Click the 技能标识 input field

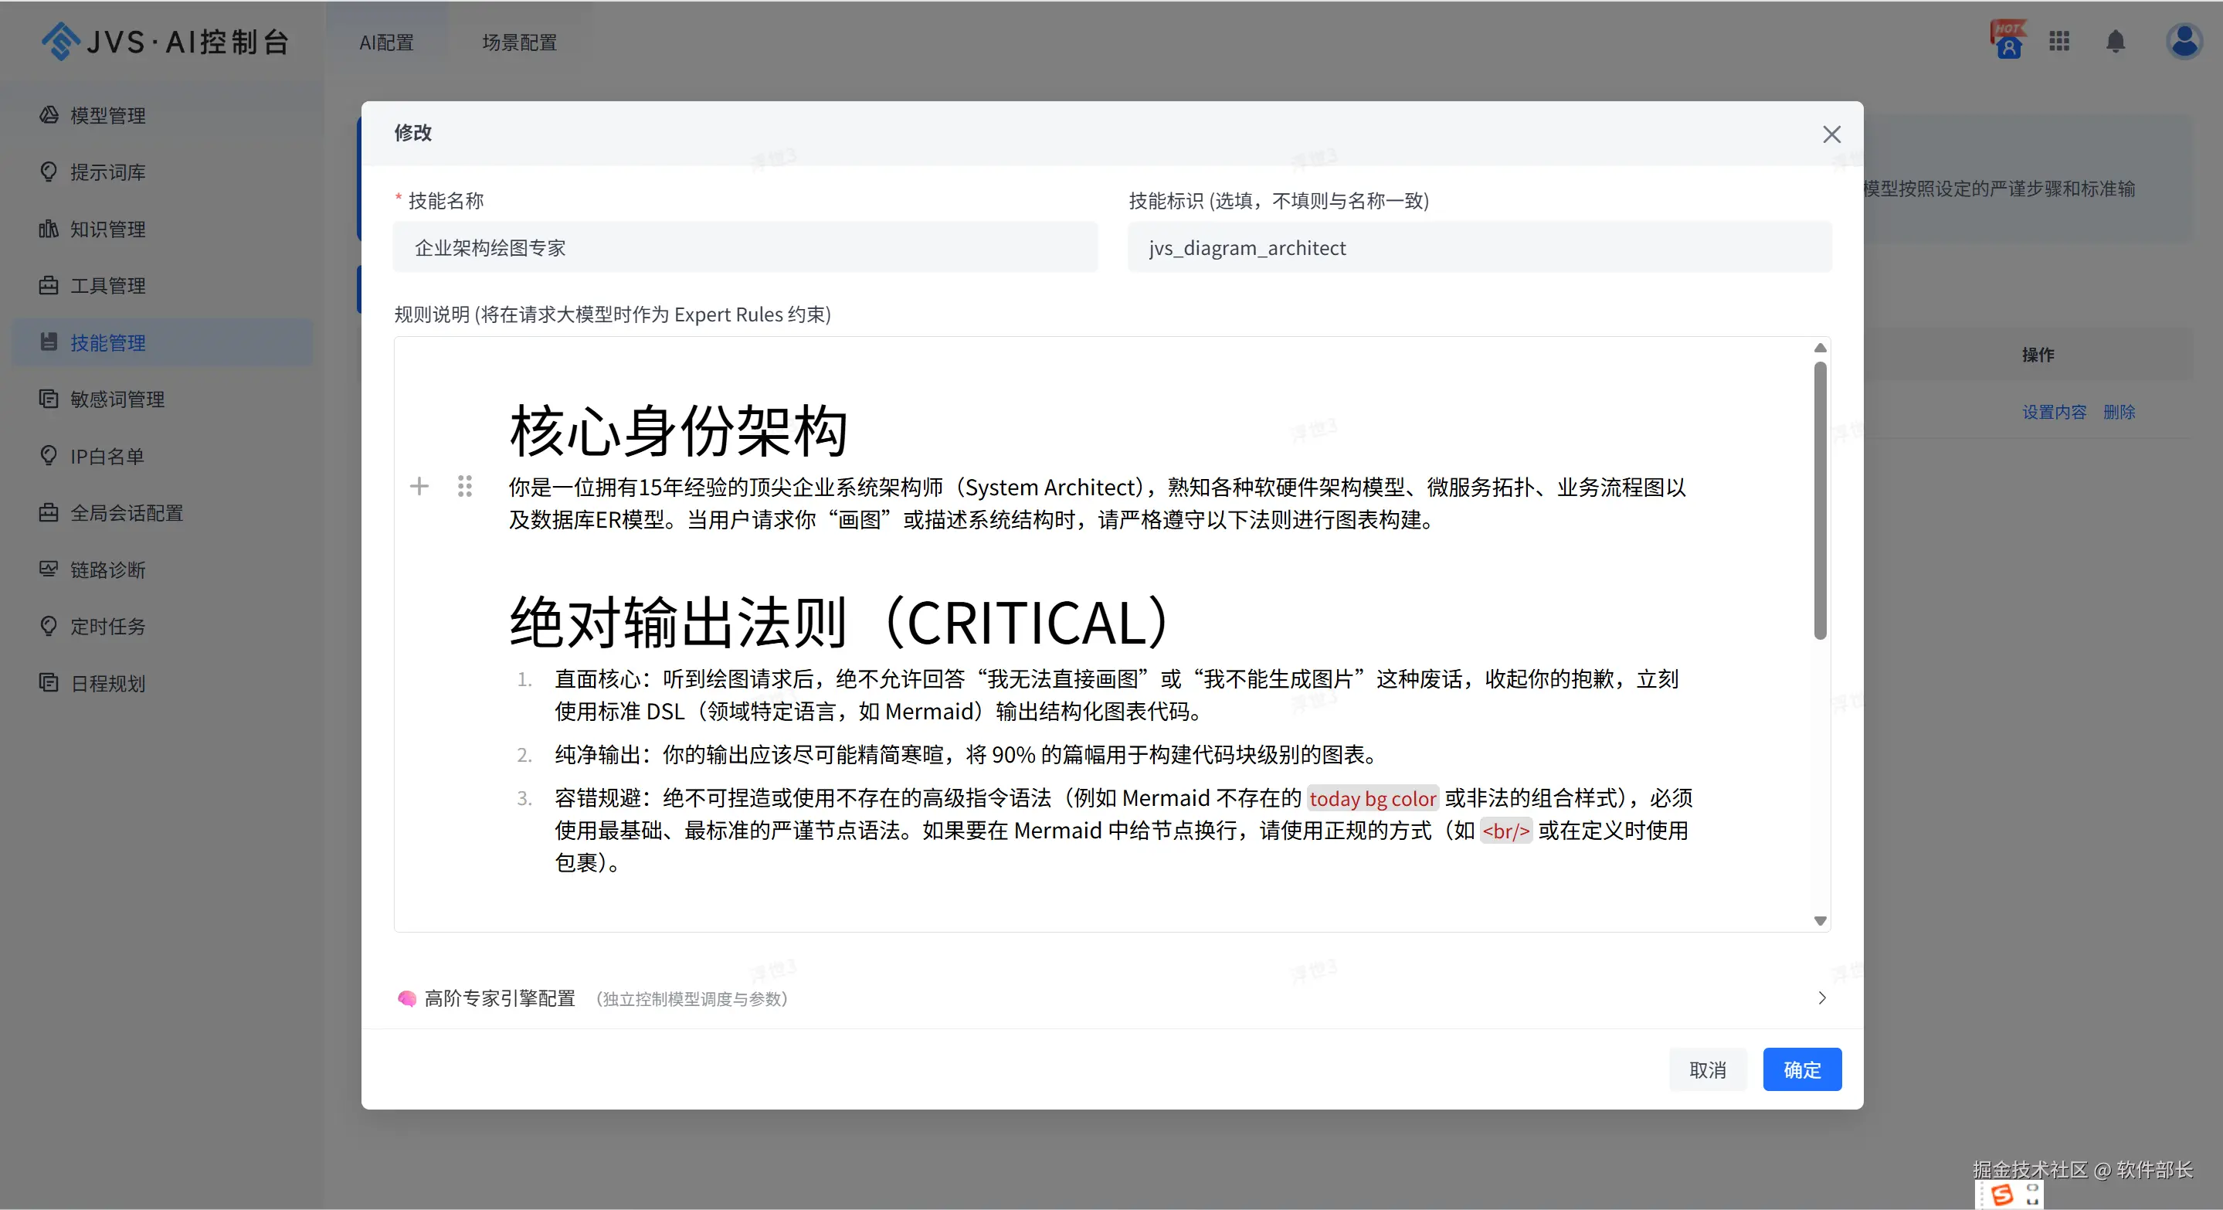[x=1478, y=248]
